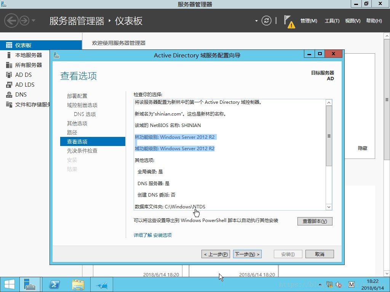390x292 pixels.
Task: Go to DNS 选项 wizard step
Action: tap(85, 114)
